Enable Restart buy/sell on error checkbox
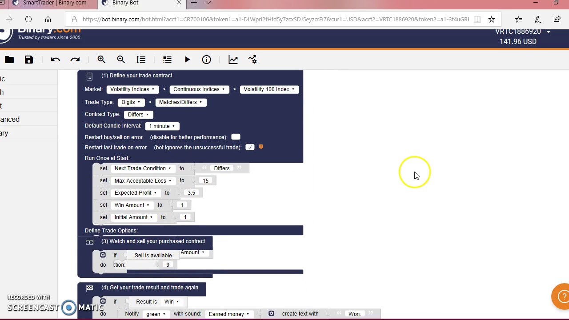Screen dimensions: 569x320 pyautogui.click(x=236, y=137)
